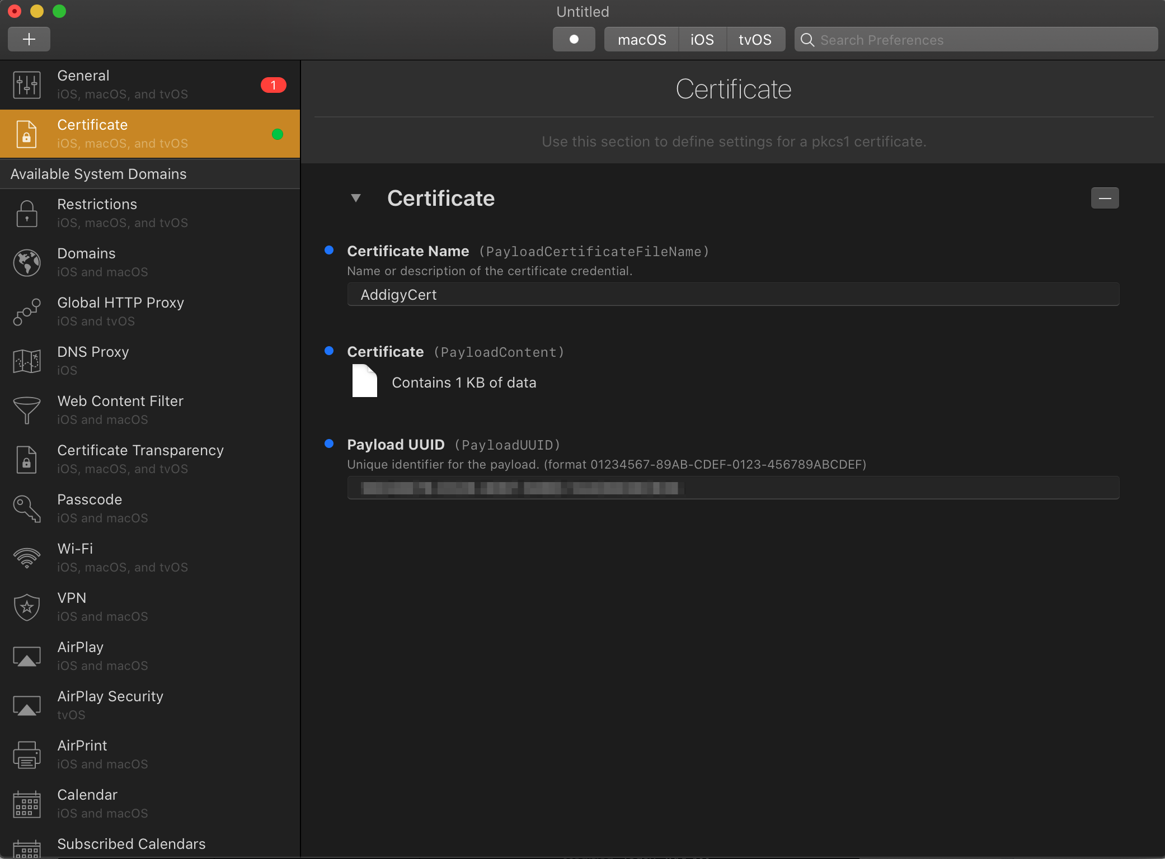Toggle blue dot for Certificate Name key
This screenshot has width=1165, height=859.
(x=330, y=250)
